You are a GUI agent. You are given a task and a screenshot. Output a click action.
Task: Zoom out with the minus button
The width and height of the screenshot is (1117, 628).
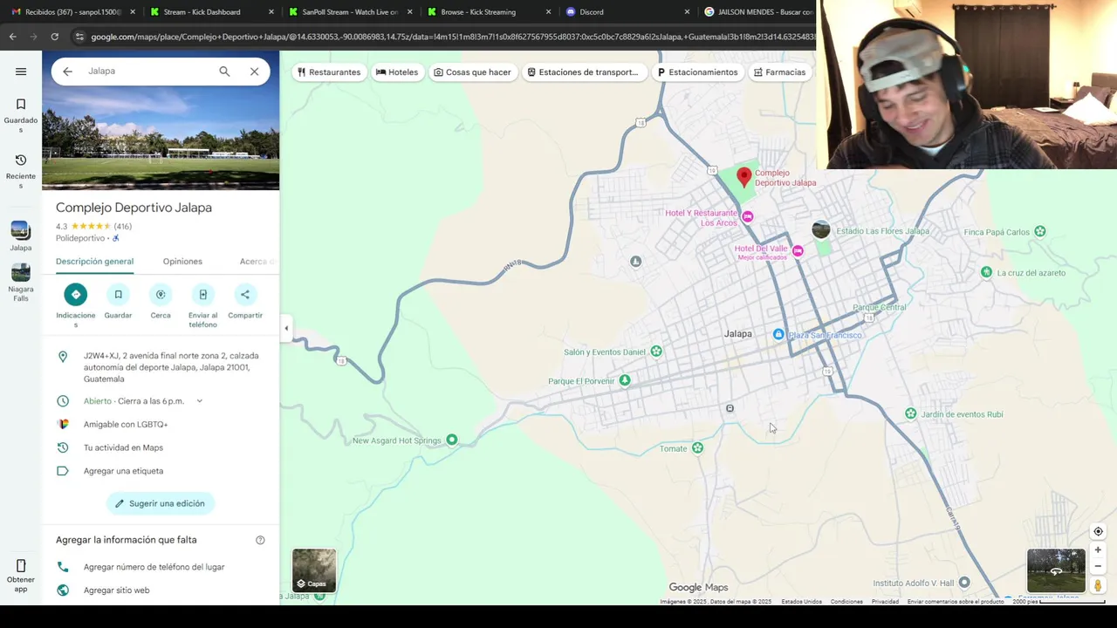coord(1098,567)
